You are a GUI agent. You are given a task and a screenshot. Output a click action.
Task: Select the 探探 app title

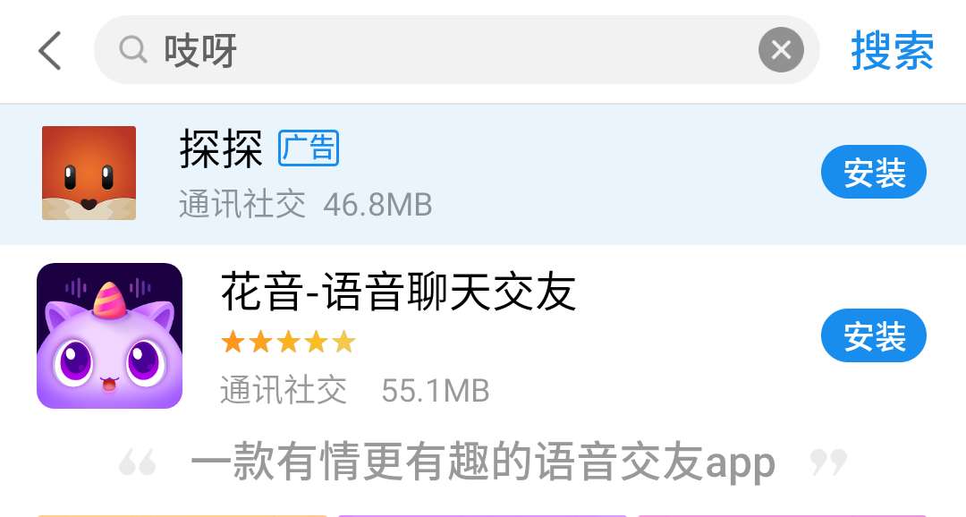pos(221,149)
